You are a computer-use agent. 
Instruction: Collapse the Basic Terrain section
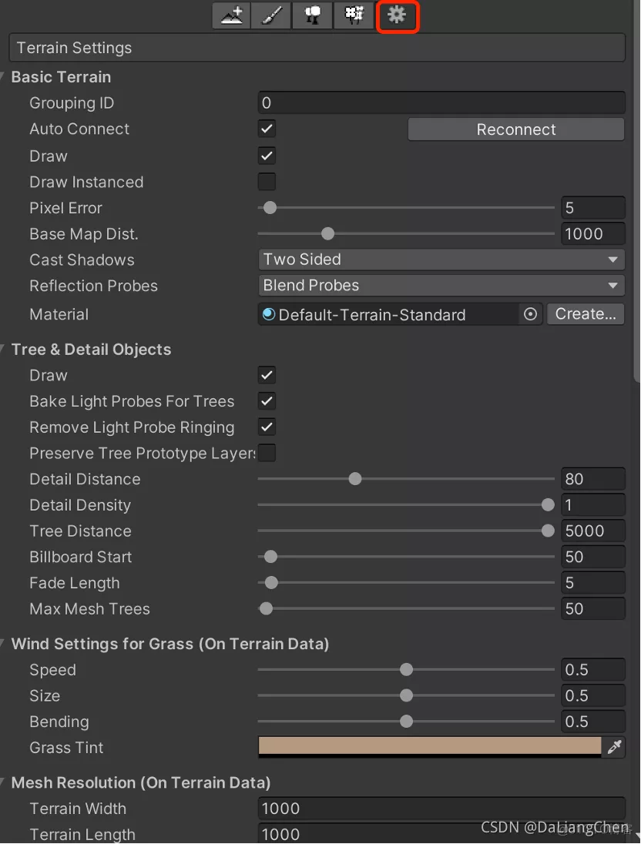(x=2, y=78)
